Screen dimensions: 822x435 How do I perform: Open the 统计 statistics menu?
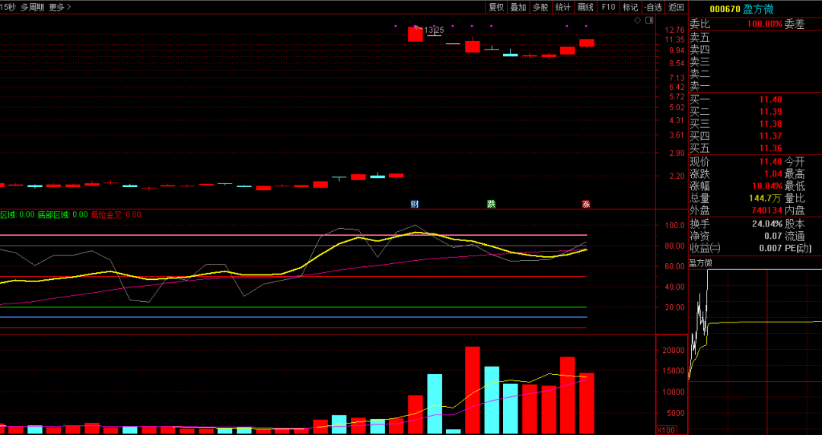point(562,7)
